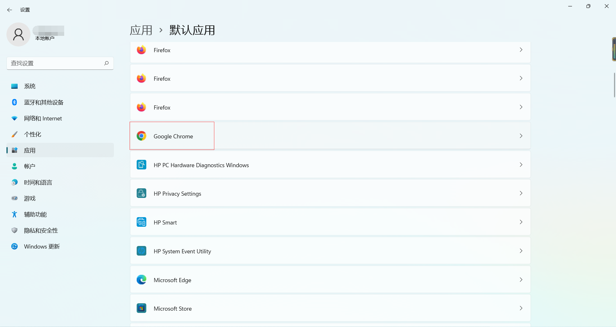Click the person icon for 帐户
The width and height of the screenshot is (616, 327).
(14, 166)
